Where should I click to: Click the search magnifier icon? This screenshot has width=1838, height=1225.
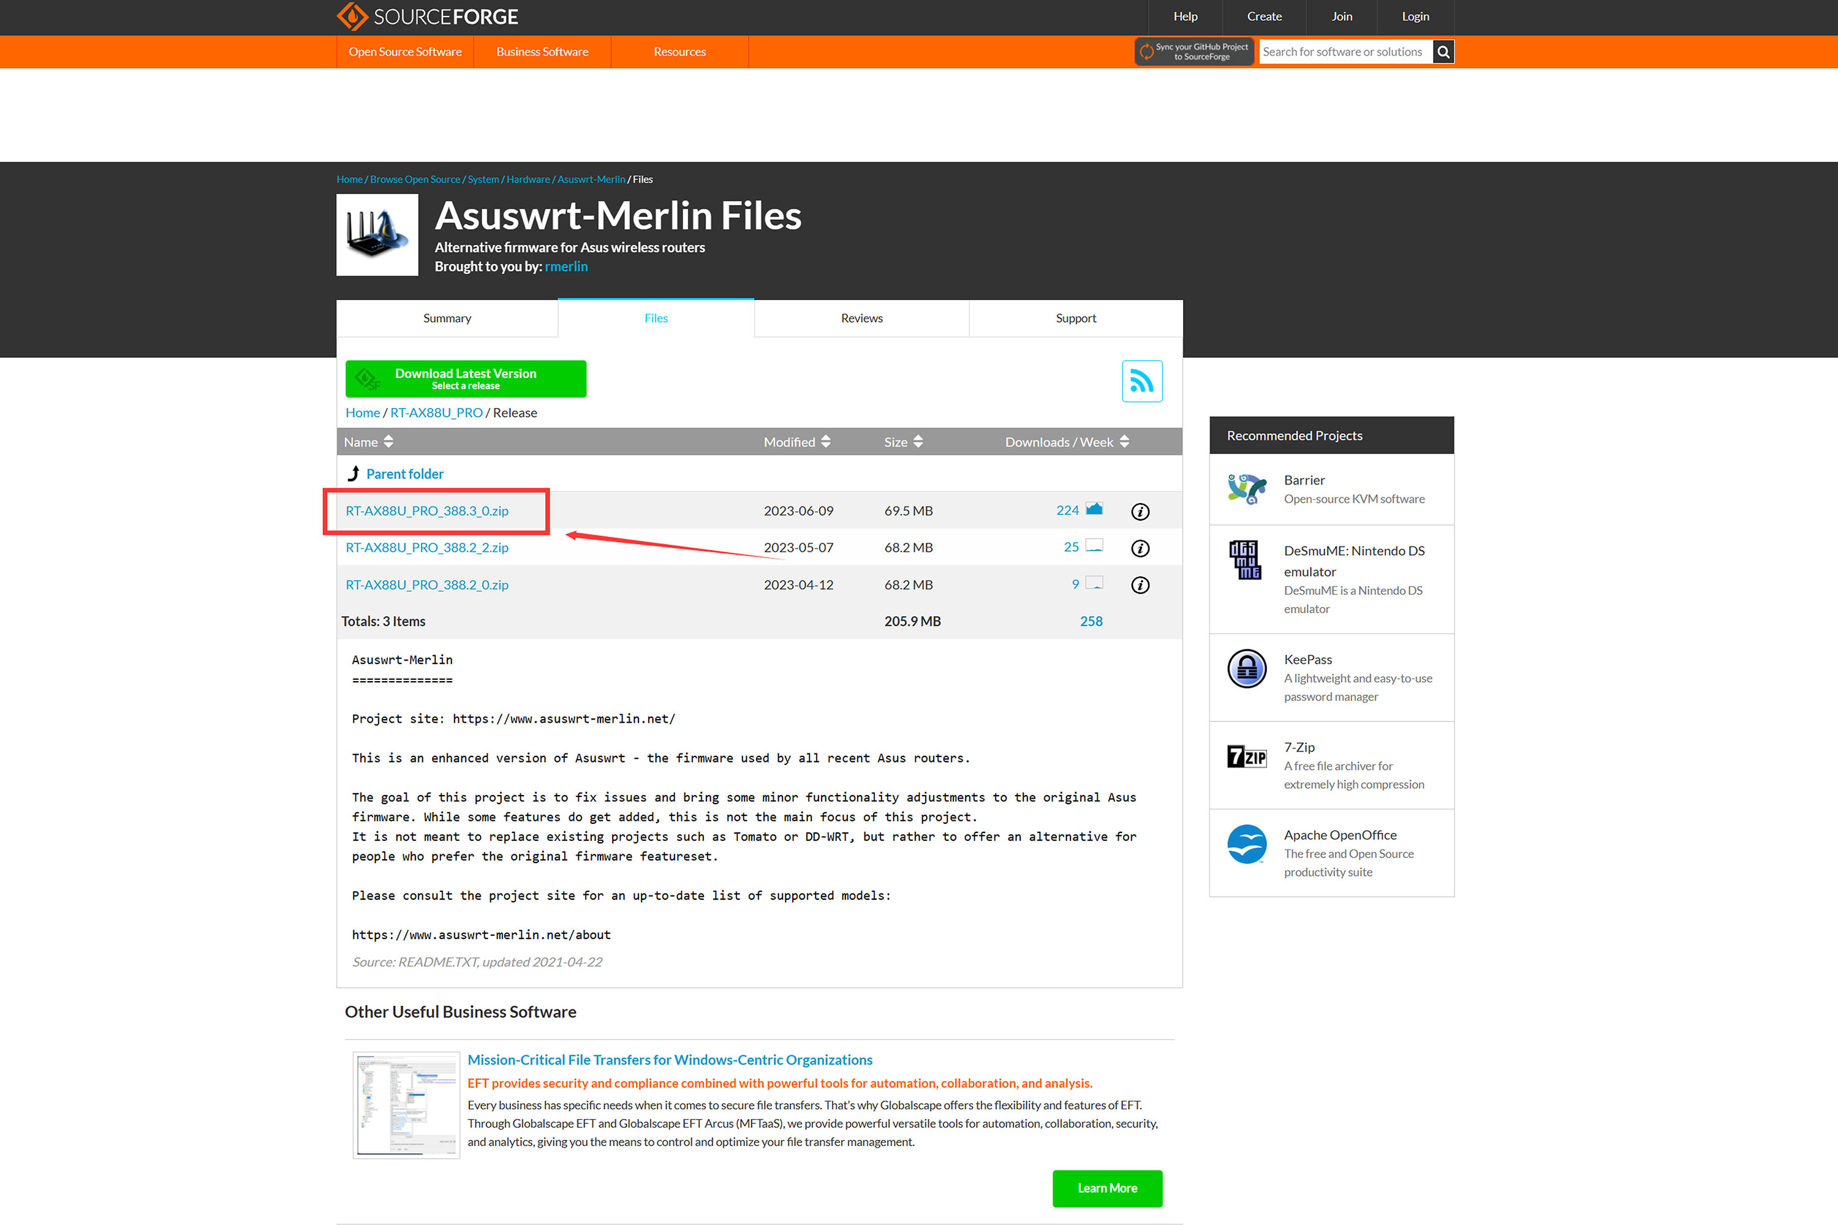point(1443,52)
